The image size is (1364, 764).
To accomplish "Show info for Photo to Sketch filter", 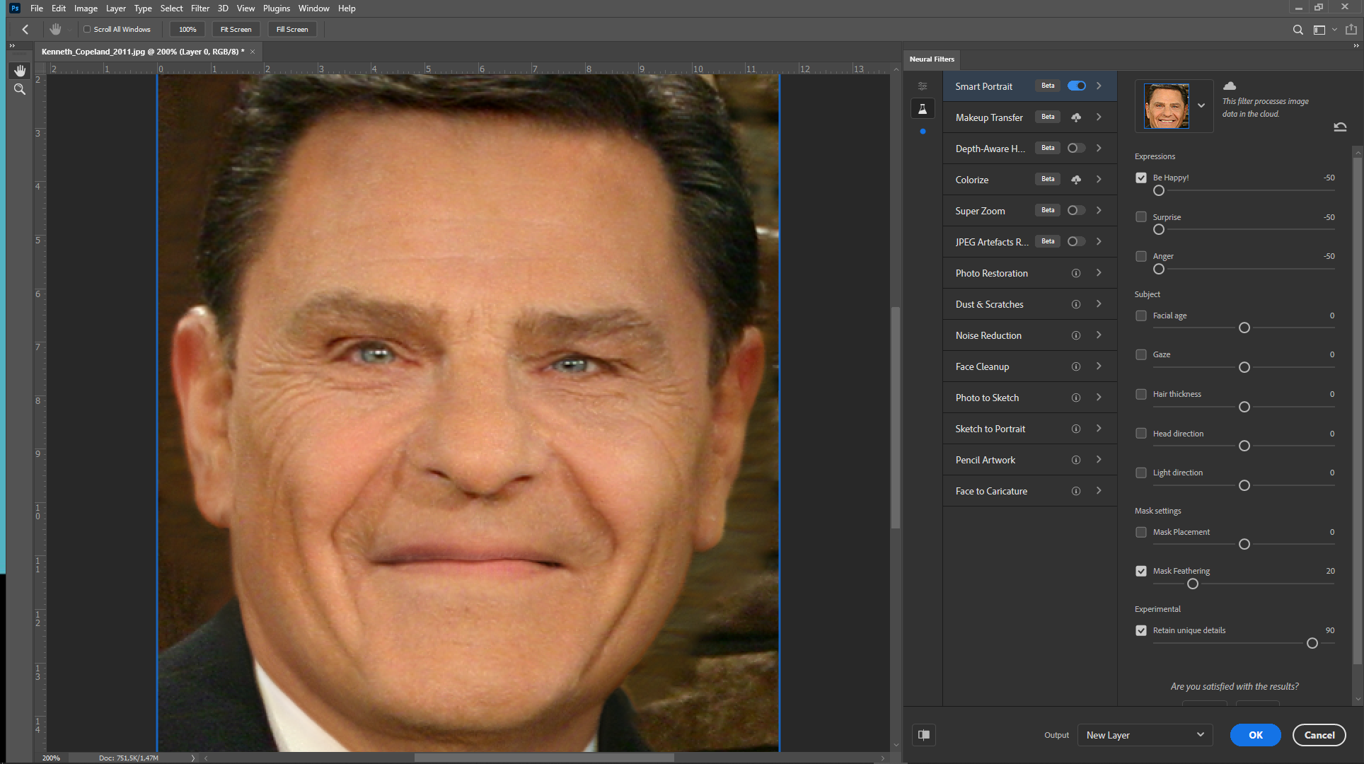I will pyautogui.click(x=1076, y=398).
